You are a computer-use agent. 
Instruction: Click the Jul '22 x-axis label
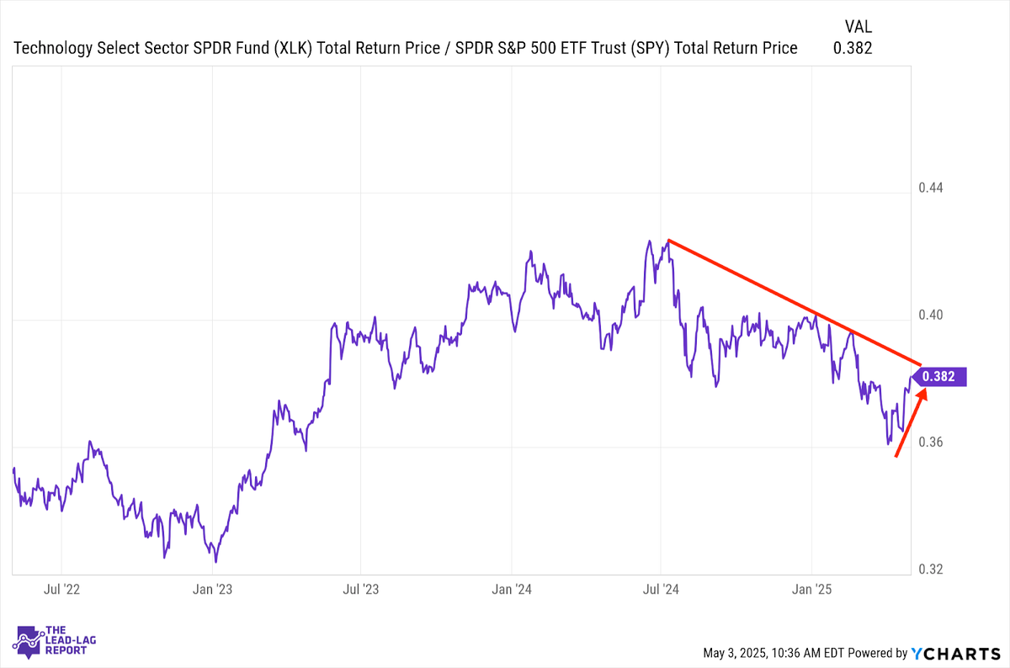point(61,590)
